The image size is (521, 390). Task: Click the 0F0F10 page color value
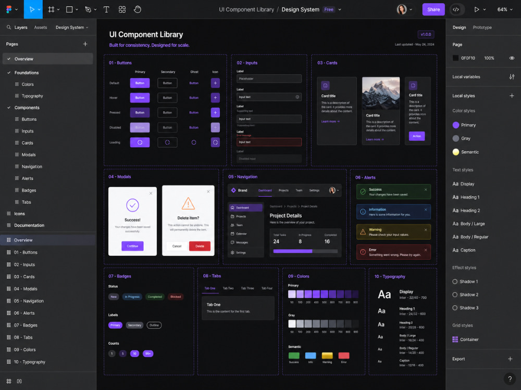[468, 58]
